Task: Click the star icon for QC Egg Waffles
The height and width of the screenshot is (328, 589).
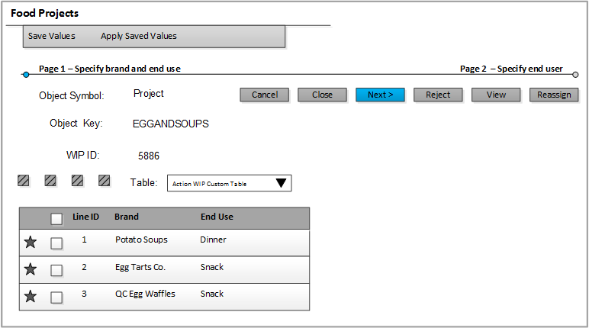Action: click(x=30, y=297)
